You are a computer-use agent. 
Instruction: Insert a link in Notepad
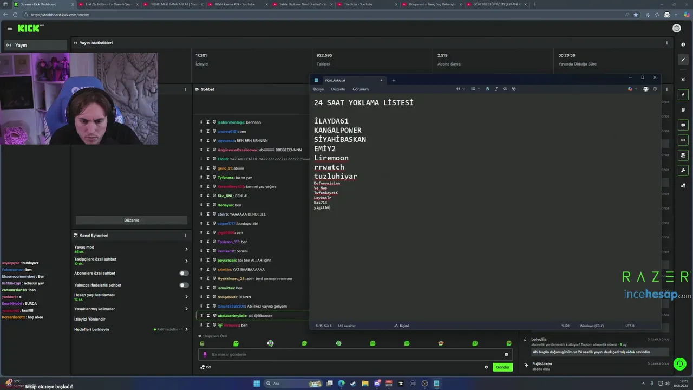click(x=505, y=89)
